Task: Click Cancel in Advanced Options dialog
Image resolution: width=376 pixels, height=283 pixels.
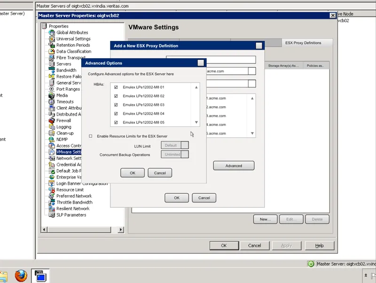Action: click(x=160, y=173)
